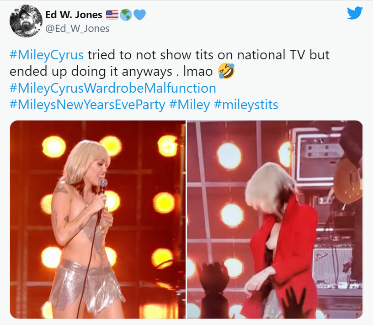Click the text "ended up doing it anyways"
373x325 pixels.
91,72
